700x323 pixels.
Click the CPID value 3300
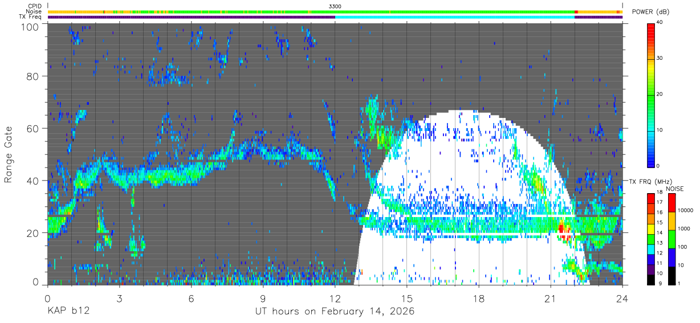(x=335, y=6)
